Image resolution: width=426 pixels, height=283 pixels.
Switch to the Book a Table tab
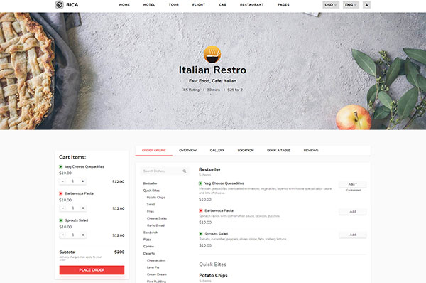278,151
